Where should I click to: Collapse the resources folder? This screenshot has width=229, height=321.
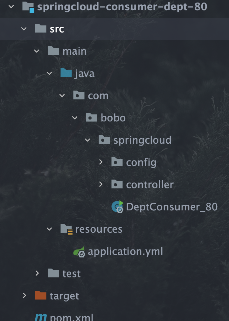click(50, 229)
